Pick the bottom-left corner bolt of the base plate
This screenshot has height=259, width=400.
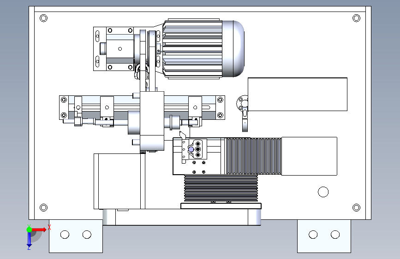[44, 207]
